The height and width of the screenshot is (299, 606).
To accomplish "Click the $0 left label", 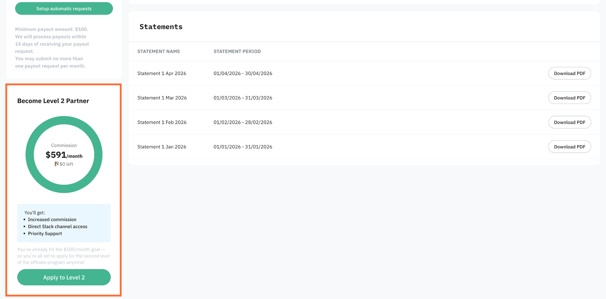I will (66, 164).
